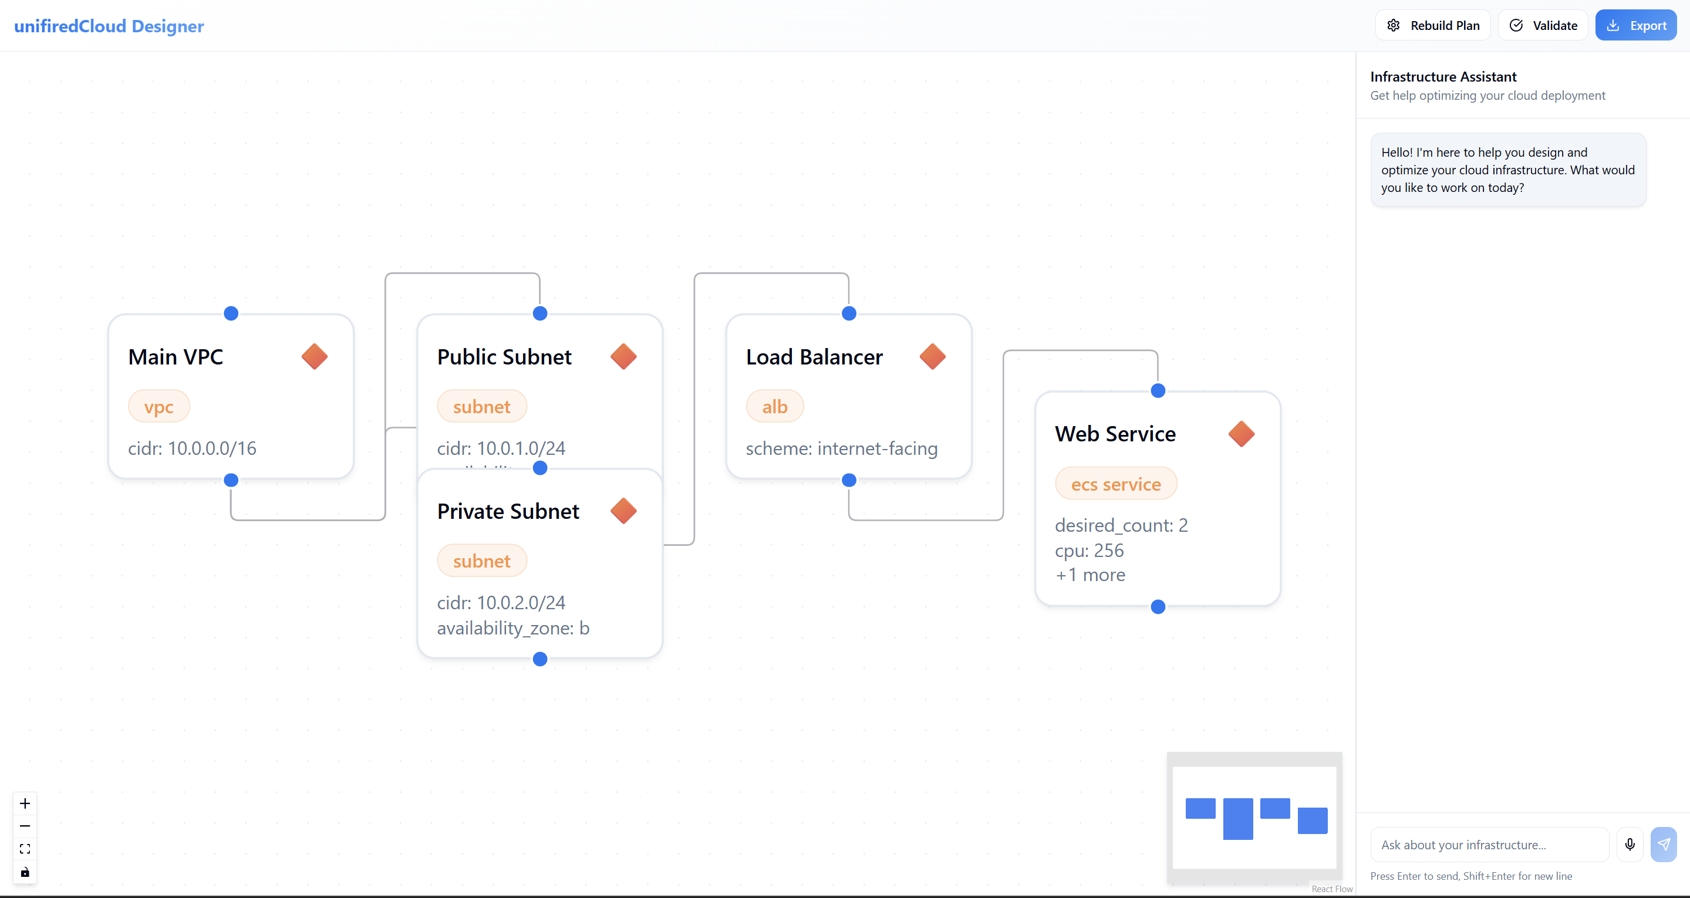Viewport: 1690px width, 898px height.
Task: Click the bottom connector handle of Load Balancer
Action: [x=849, y=480]
